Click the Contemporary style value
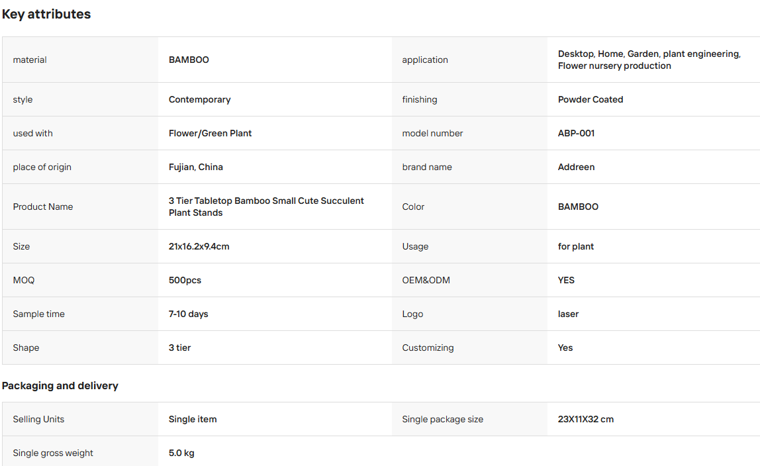 [199, 99]
